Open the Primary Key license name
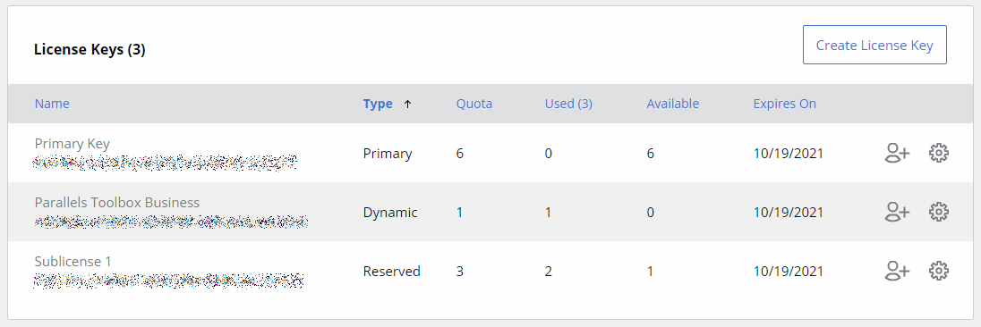981x327 pixels. click(72, 144)
